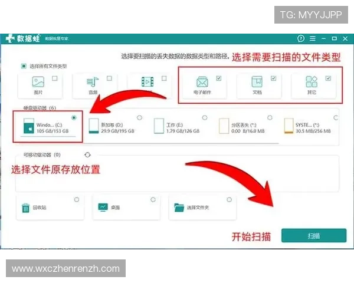Select the Windows (C:) drive radio button
Viewport: 354px width, 283px height.
[x=74, y=117]
